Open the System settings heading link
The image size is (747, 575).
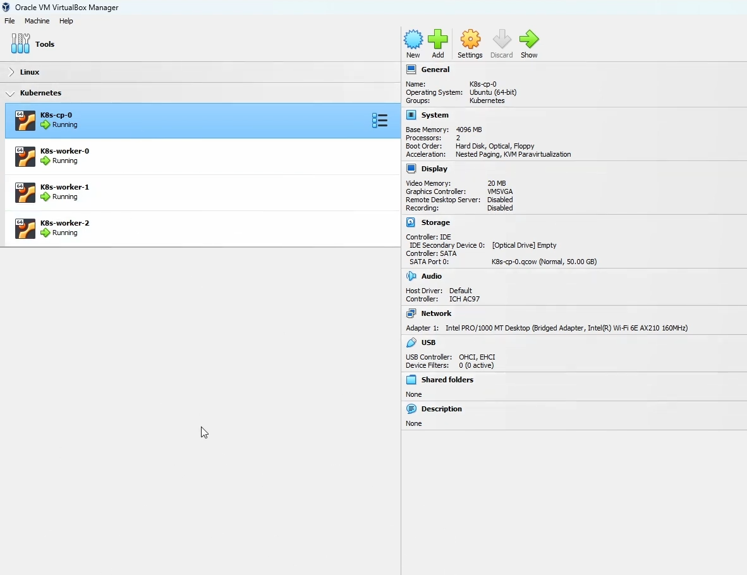pyautogui.click(x=435, y=115)
